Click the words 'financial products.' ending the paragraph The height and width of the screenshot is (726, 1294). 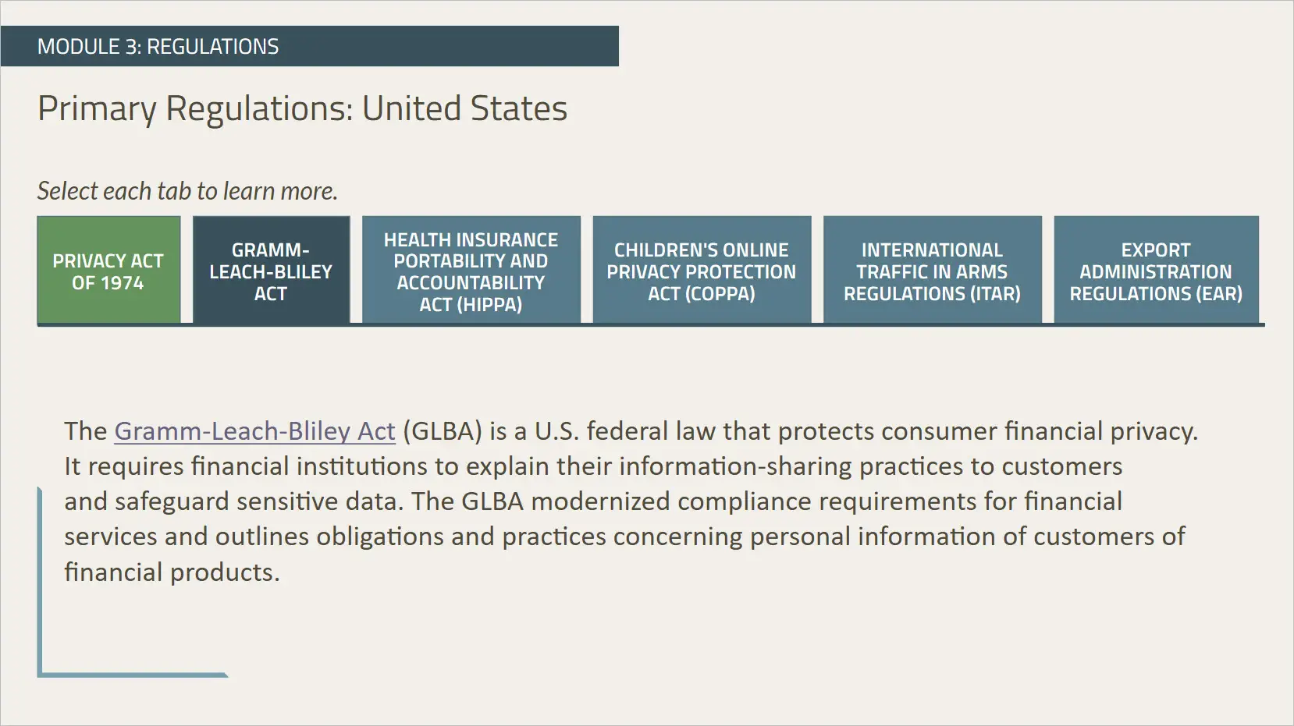click(x=172, y=572)
